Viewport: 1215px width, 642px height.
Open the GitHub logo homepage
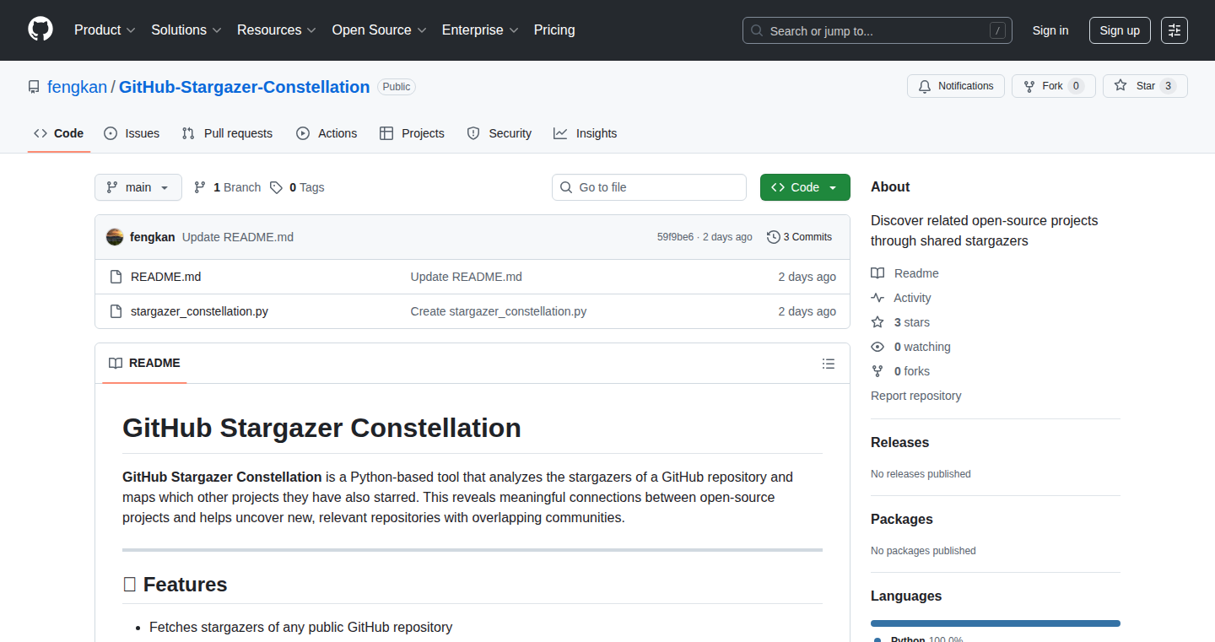(x=40, y=30)
